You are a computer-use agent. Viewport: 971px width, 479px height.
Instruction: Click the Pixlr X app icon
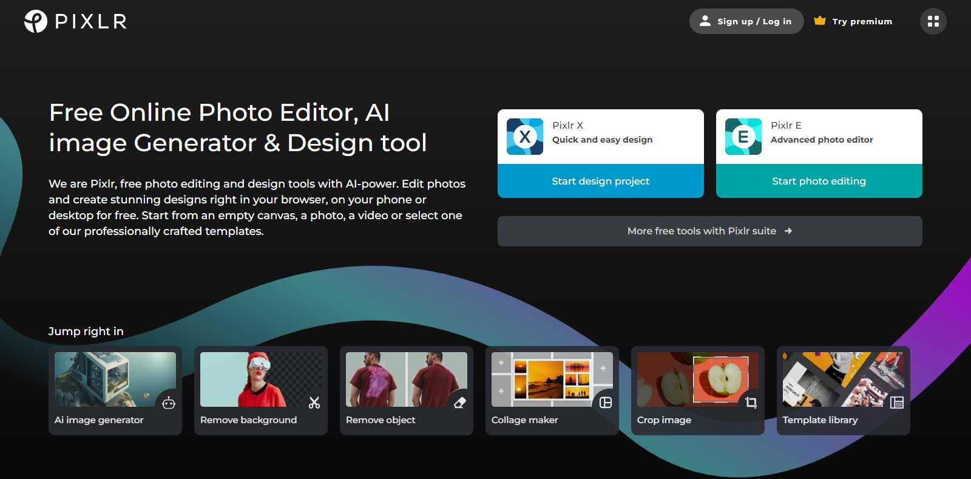(525, 137)
